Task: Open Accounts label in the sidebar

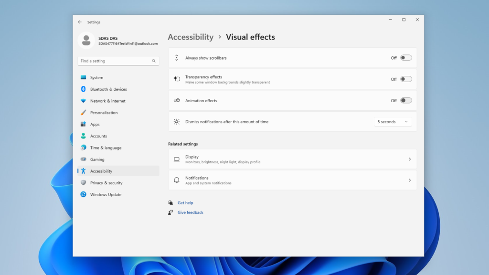Action: (98, 136)
